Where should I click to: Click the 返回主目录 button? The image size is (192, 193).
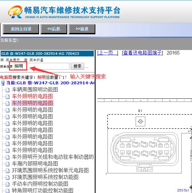click(21, 29)
